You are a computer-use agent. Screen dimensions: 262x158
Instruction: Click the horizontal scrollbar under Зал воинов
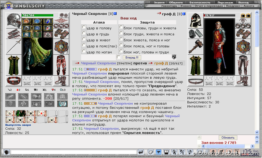click(228, 146)
